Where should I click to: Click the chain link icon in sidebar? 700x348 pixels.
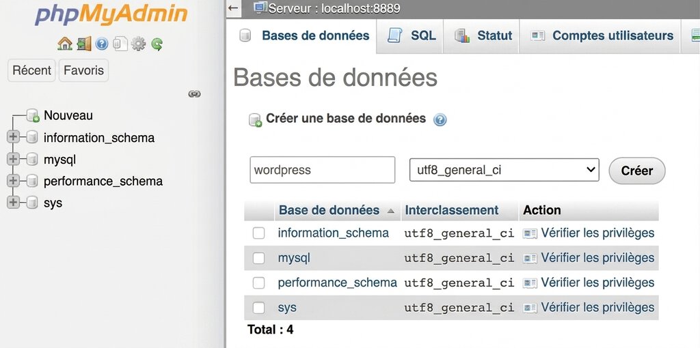point(194,93)
